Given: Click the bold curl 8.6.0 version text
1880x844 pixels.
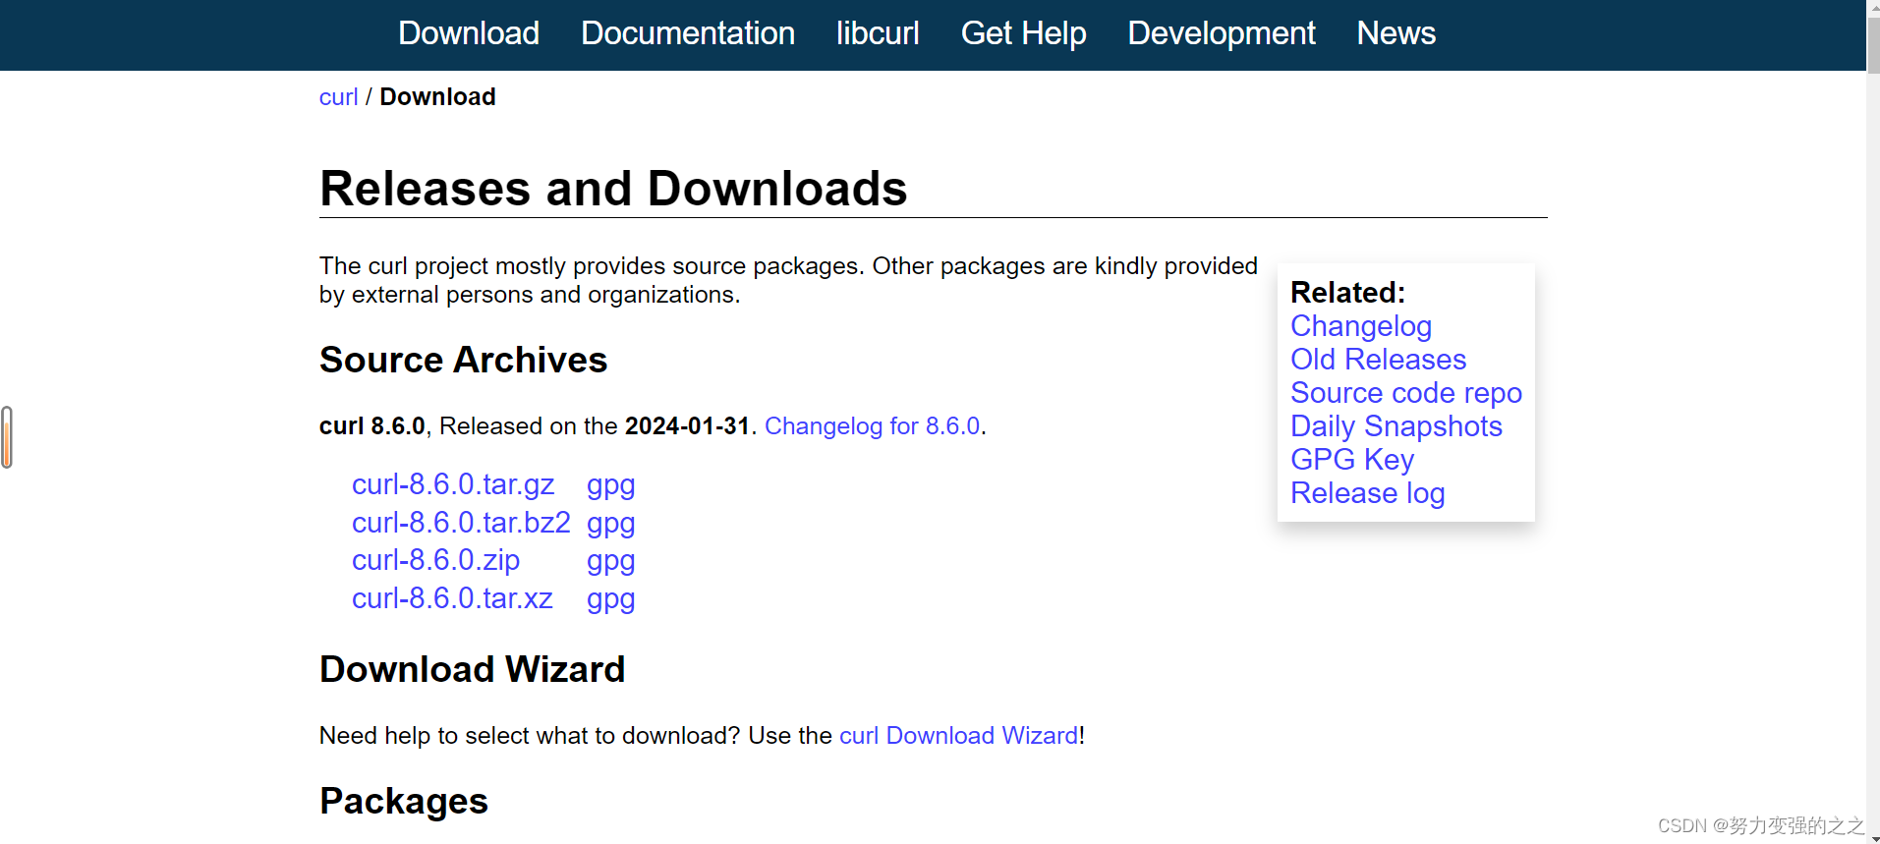Looking at the screenshot, I should [372, 426].
